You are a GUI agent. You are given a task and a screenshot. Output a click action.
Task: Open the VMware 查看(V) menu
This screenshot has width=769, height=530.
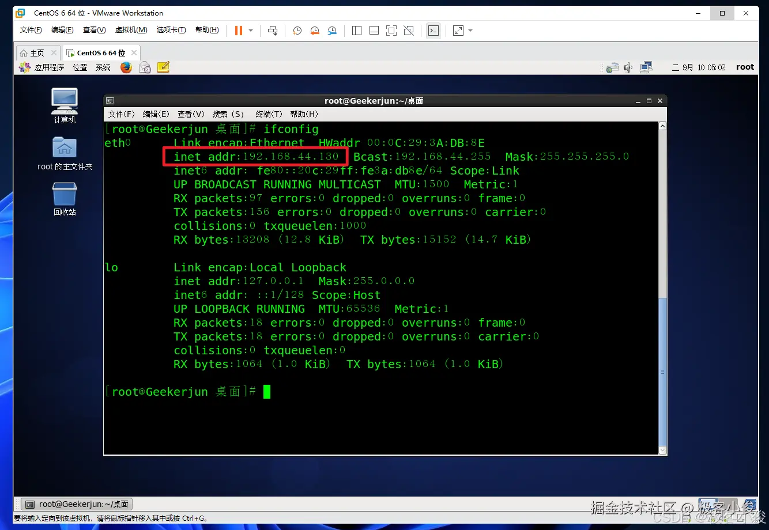(x=94, y=30)
